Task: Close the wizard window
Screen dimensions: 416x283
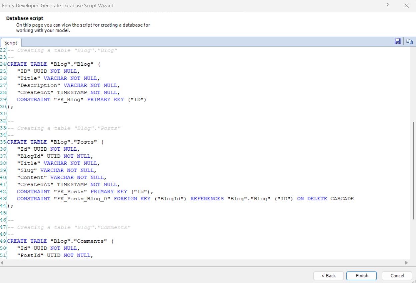Action: point(406,6)
